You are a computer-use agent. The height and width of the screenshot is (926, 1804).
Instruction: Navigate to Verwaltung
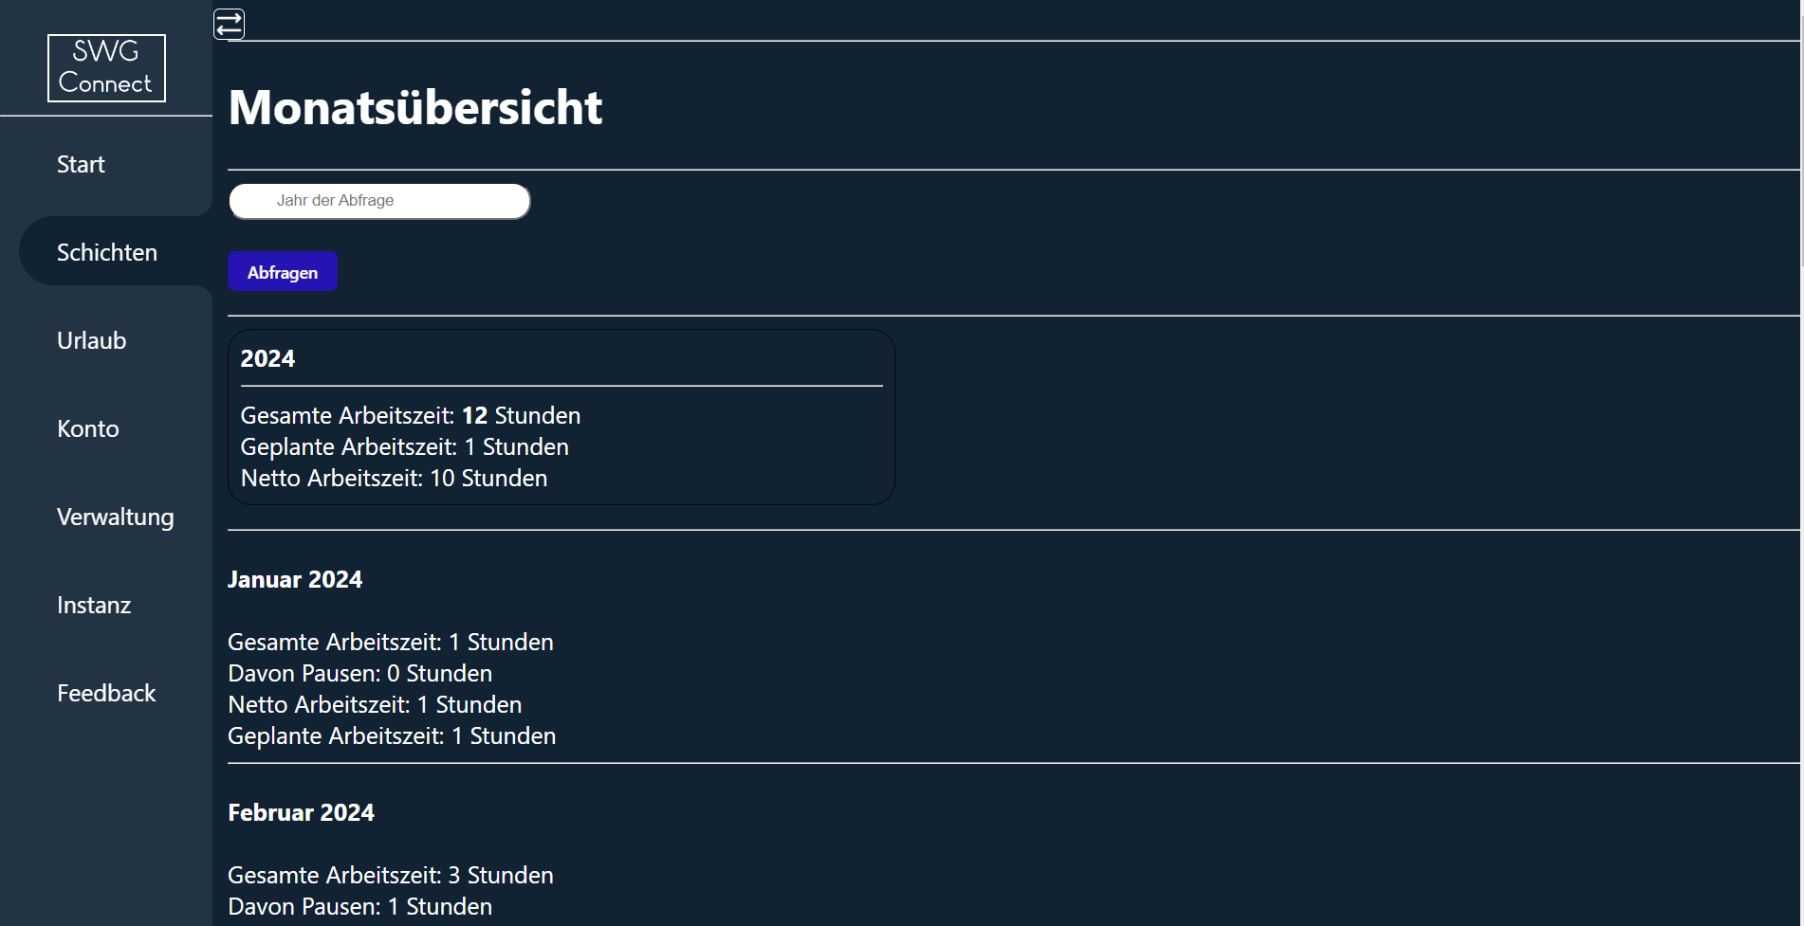point(116,517)
